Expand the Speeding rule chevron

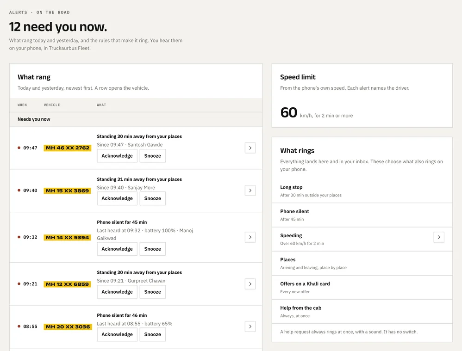click(x=439, y=237)
